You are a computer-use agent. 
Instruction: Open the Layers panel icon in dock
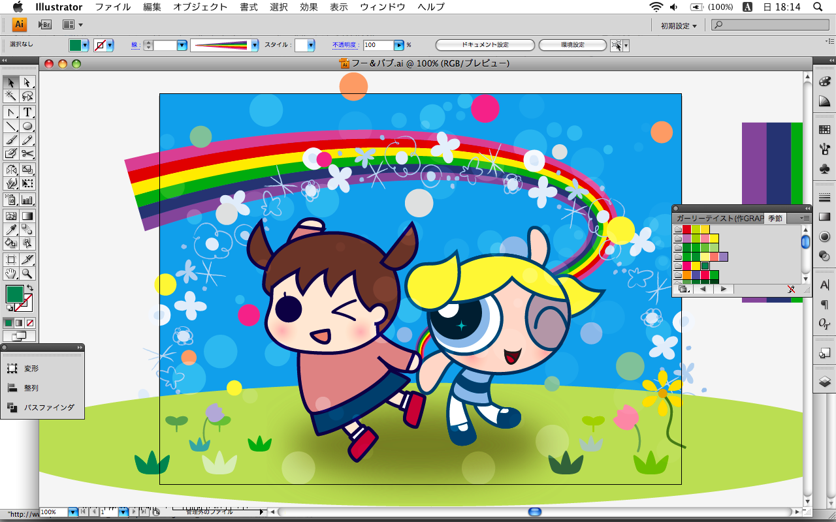coord(824,382)
